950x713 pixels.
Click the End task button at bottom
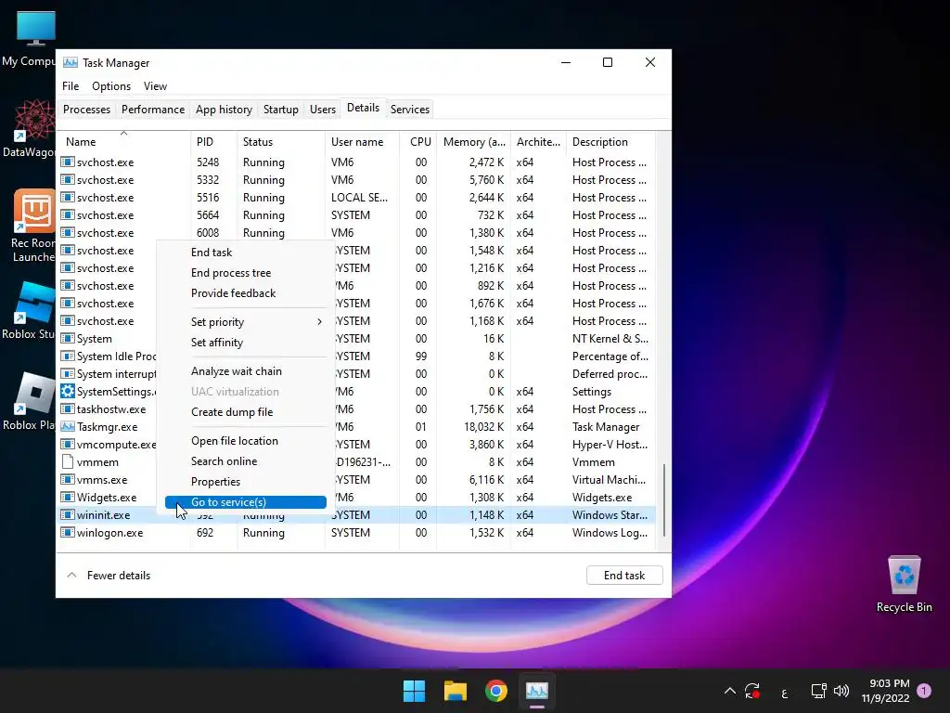pyautogui.click(x=624, y=576)
